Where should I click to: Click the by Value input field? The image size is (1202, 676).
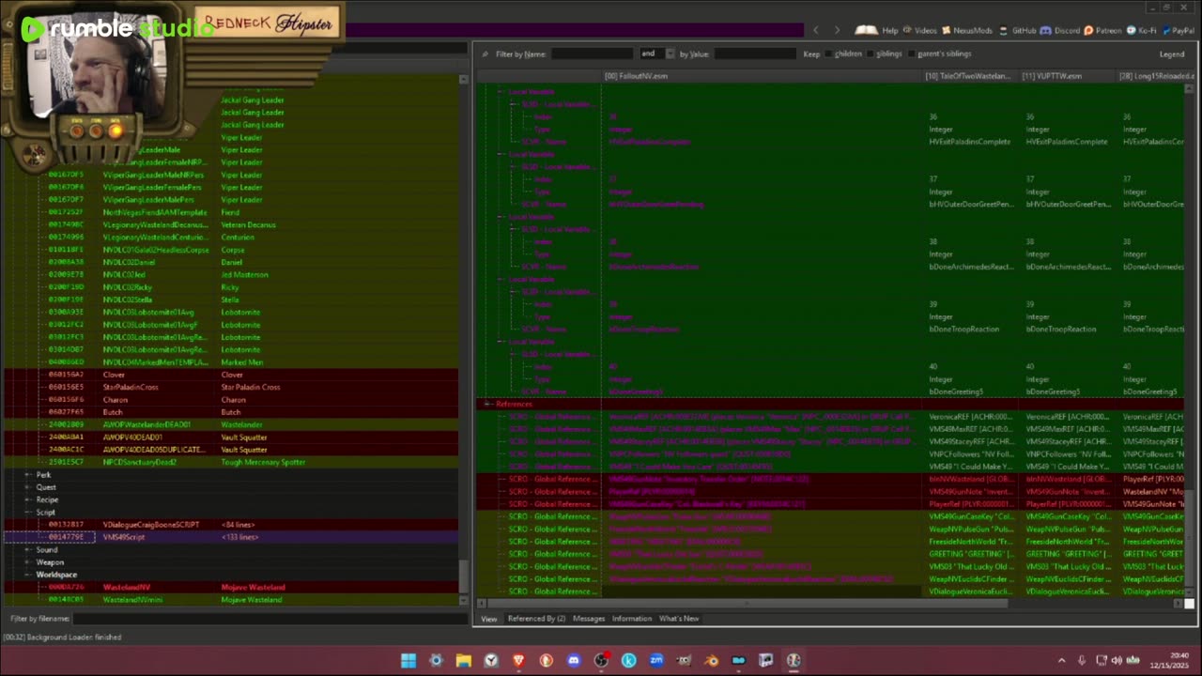754,54
